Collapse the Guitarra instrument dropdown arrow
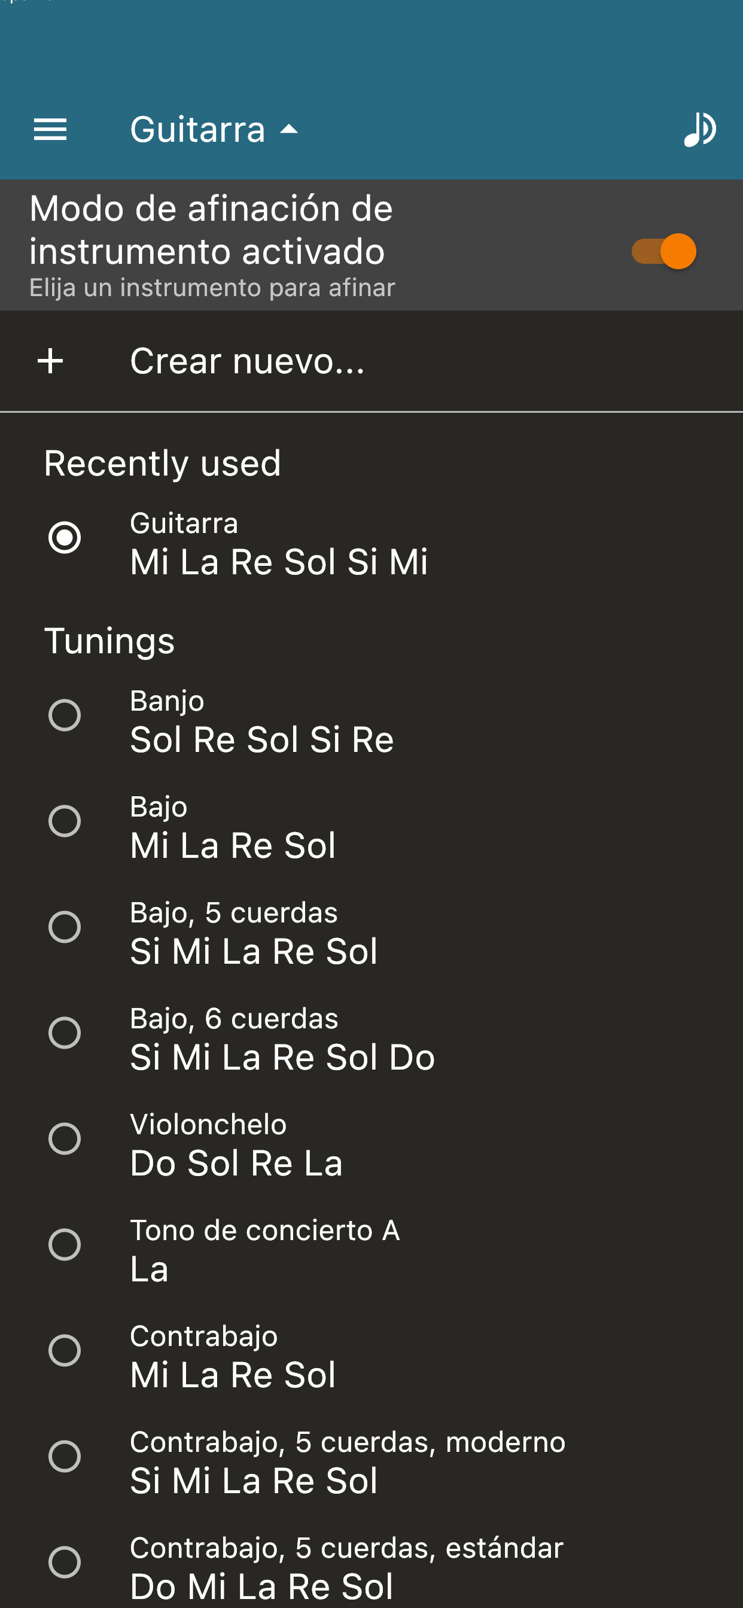The height and width of the screenshot is (1608, 743). tap(289, 129)
